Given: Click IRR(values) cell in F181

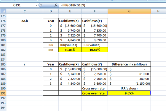Looking at the screenshot, I should pyautogui.click(x=95, y=45).
